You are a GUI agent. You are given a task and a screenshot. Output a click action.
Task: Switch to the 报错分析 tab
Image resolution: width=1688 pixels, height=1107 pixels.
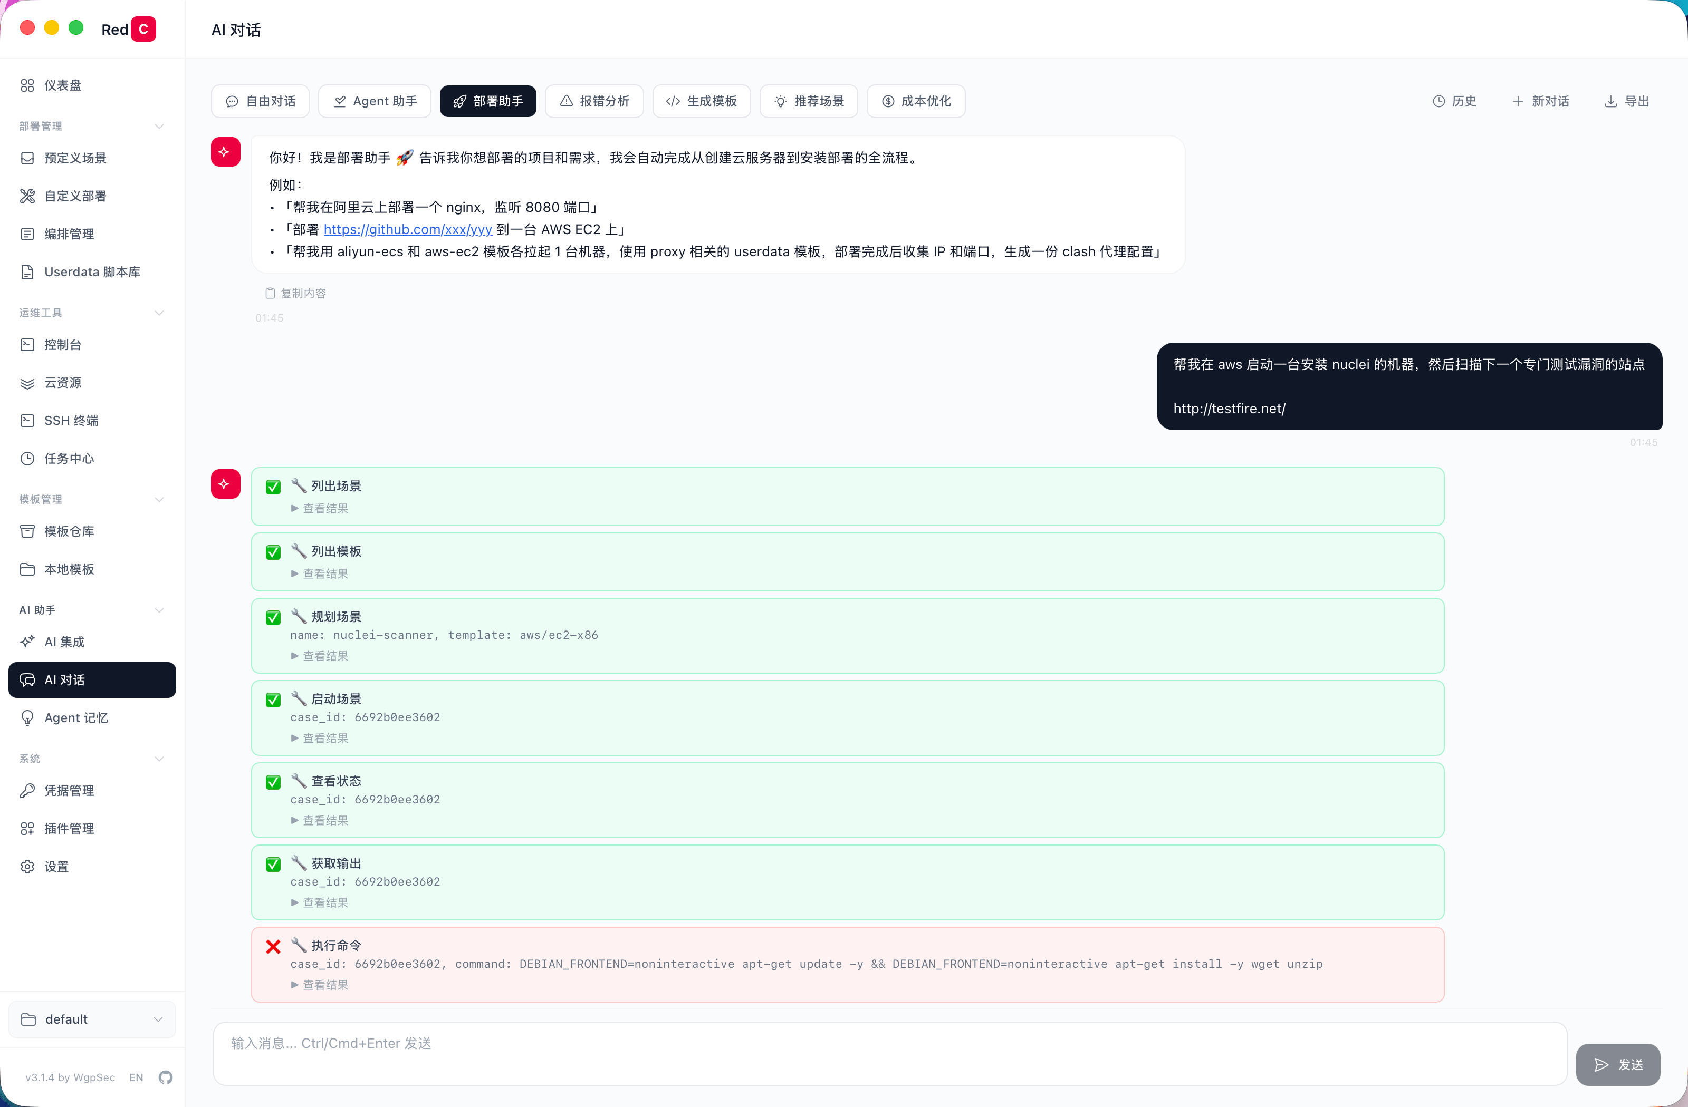pos(593,101)
